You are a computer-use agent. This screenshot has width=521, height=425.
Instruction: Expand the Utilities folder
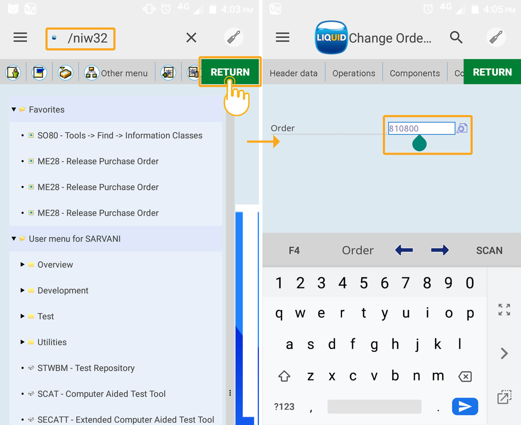[x=23, y=342]
